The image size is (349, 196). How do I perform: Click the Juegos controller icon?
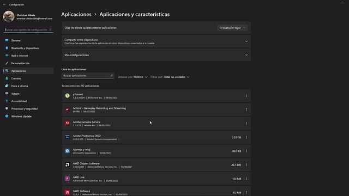point(7,93)
